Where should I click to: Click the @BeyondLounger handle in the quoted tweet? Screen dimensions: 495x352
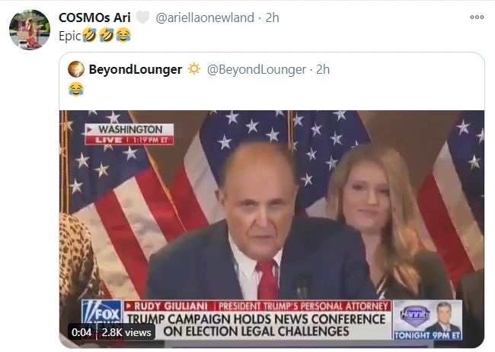click(x=257, y=69)
